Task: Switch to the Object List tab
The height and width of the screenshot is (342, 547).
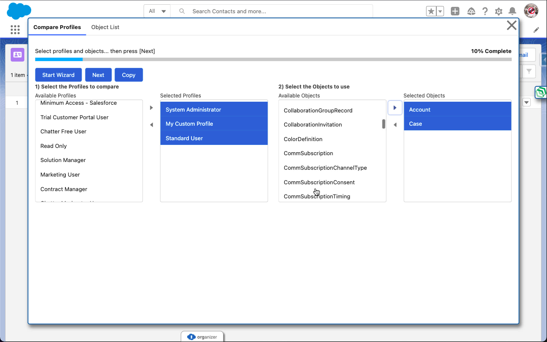Action: (x=105, y=27)
